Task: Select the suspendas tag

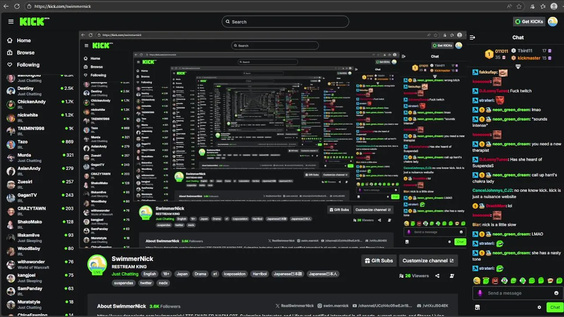Action: point(124,283)
